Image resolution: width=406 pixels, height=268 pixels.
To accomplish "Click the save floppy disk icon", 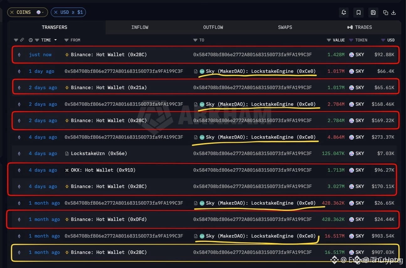I will pos(373,12).
